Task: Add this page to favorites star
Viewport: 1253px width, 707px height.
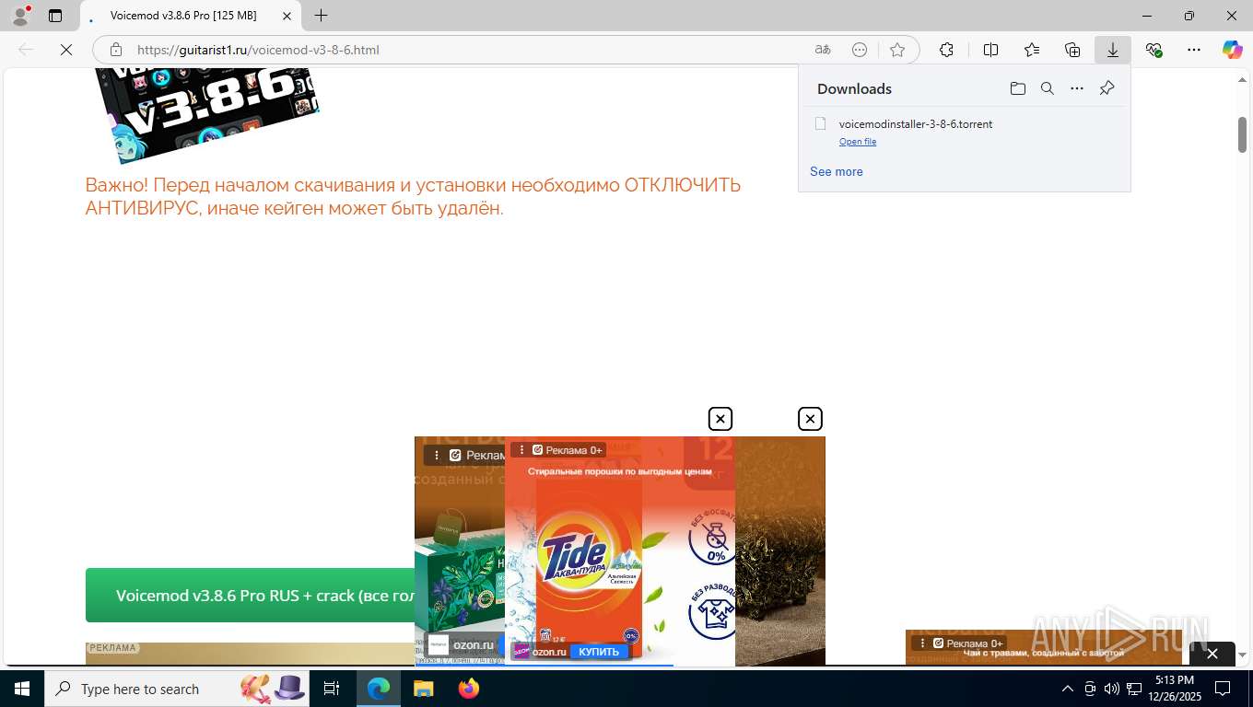Action: [x=897, y=50]
